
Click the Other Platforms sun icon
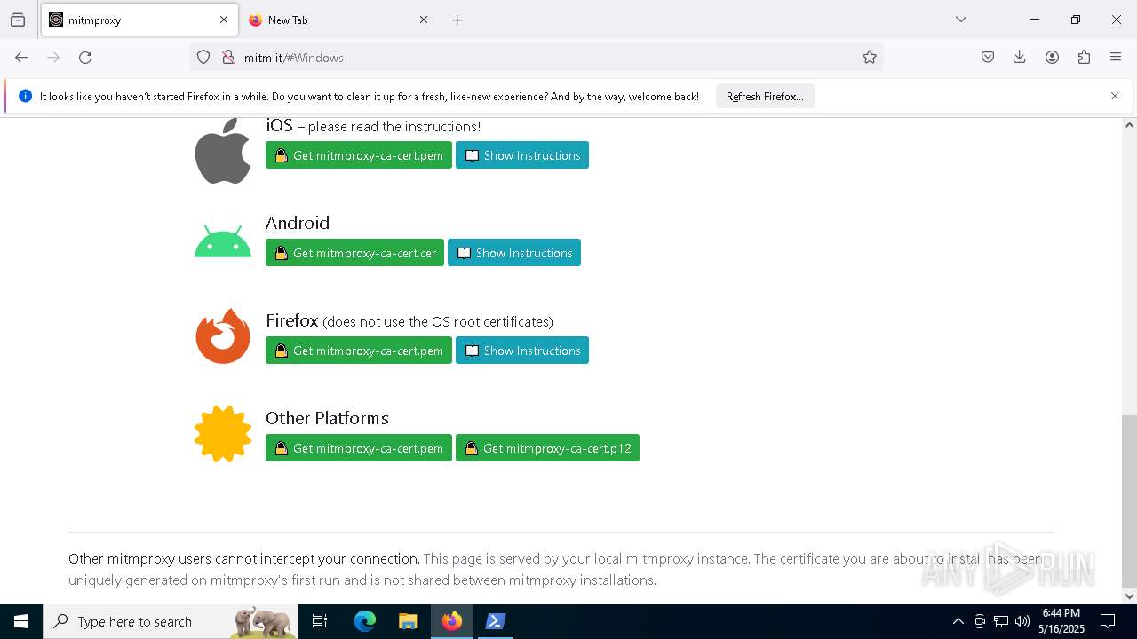223,434
